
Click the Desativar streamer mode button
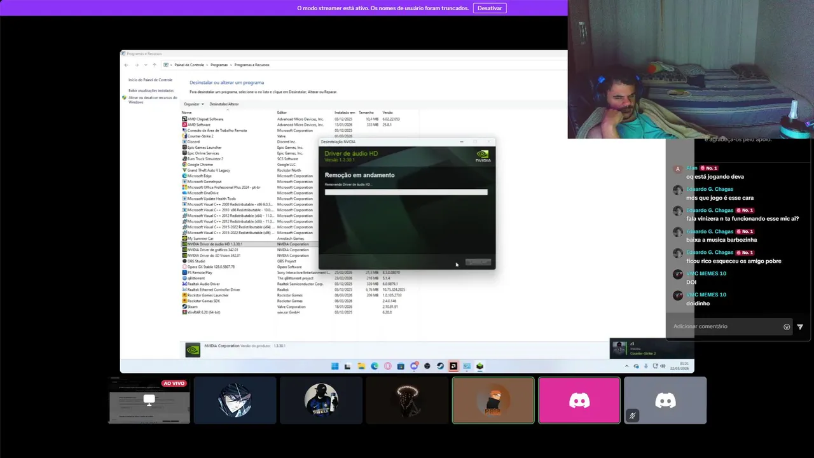pos(490,8)
